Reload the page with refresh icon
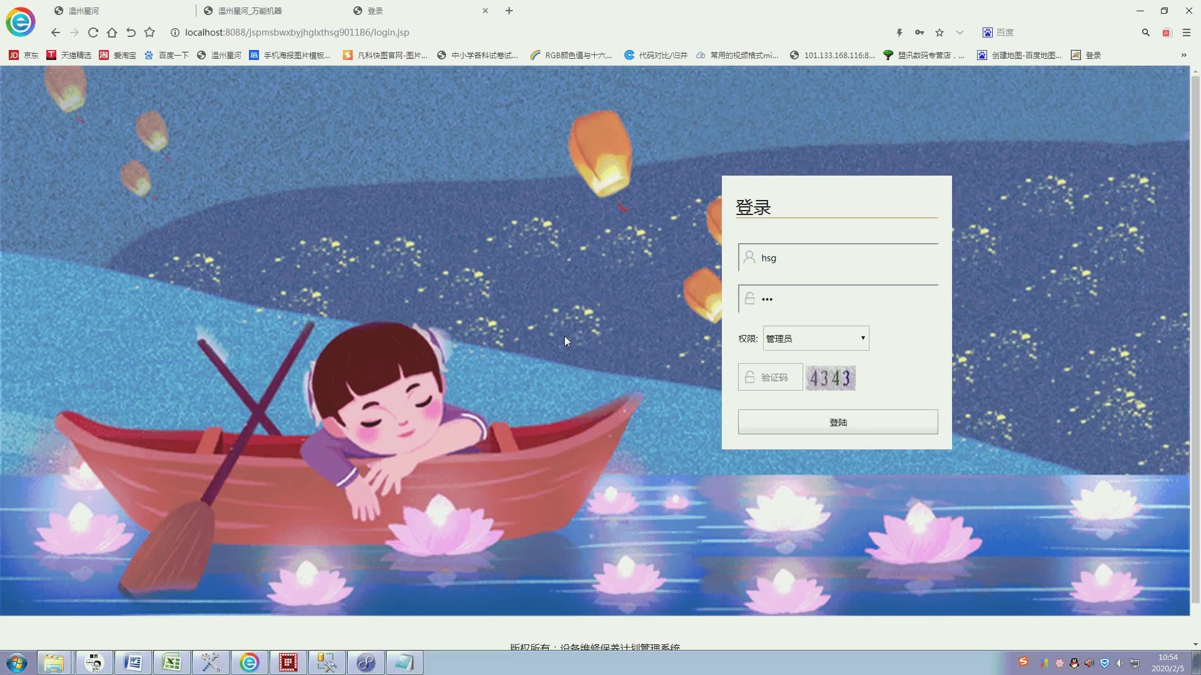The height and width of the screenshot is (675, 1201). tap(93, 32)
